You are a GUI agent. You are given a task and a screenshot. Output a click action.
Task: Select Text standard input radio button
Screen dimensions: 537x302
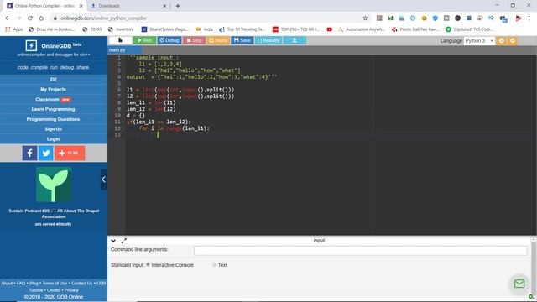(x=214, y=265)
